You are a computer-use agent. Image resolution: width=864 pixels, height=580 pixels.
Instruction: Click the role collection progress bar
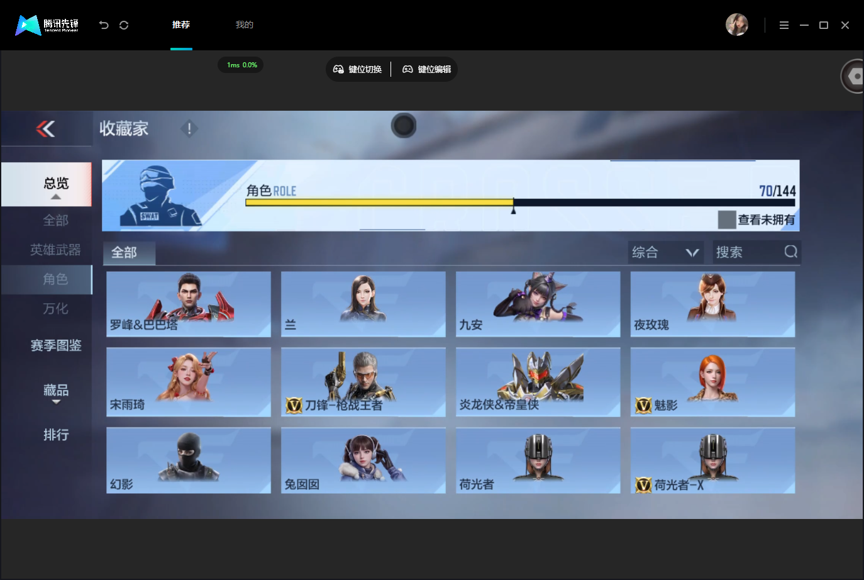pyautogui.click(x=520, y=203)
